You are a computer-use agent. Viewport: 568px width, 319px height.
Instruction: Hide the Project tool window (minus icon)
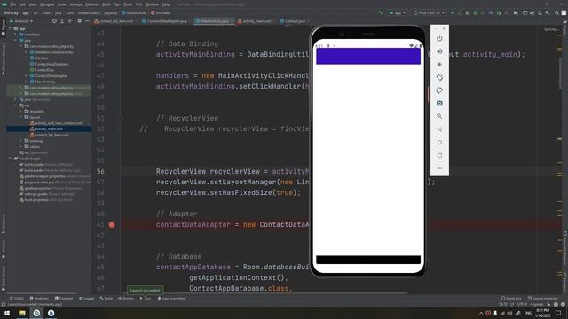pyautogui.click(x=87, y=21)
